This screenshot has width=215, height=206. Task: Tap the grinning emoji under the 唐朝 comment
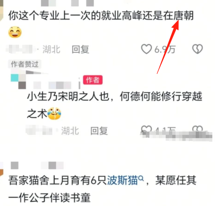(x=15, y=32)
